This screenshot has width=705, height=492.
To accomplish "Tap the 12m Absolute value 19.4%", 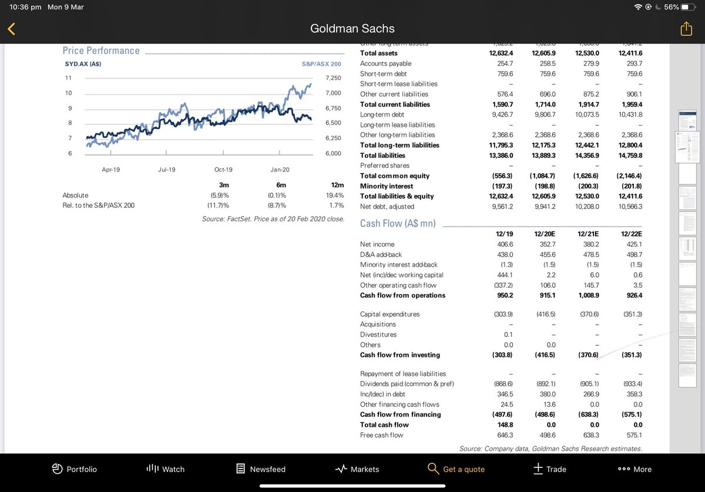I will pyautogui.click(x=335, y=195).
